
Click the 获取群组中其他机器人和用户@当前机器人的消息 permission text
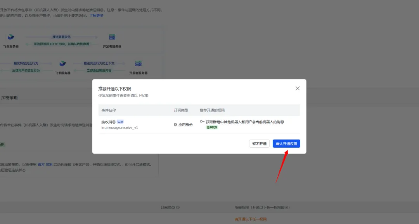click(x=245, y=122)
